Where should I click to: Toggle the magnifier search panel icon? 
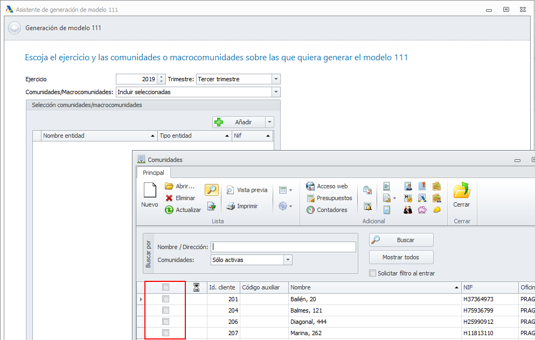tap(211, 189)
